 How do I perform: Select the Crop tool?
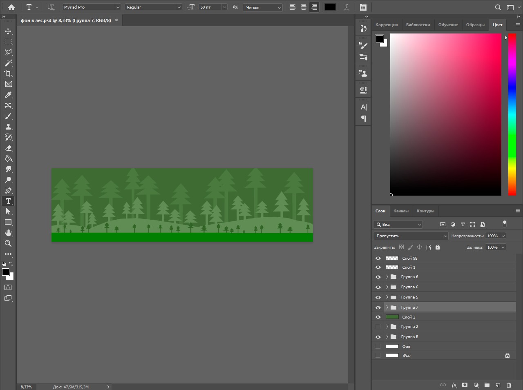click(x=8, y=74)
